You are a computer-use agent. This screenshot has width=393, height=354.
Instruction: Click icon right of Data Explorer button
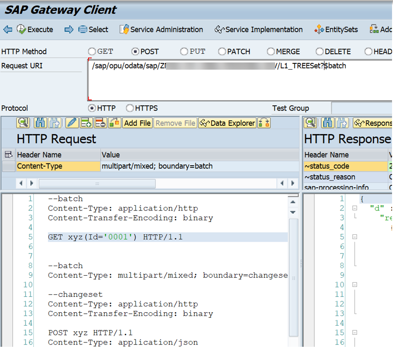(x=264, y=123)
